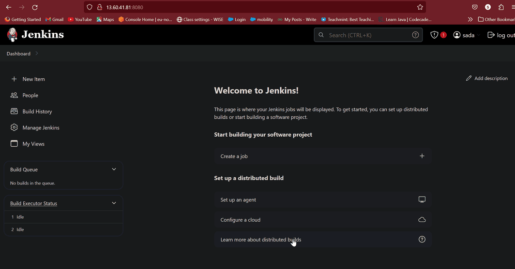The width and height of the screenshot is (515, 269).
Task: Open browser extensions puzzle icon
Action: [501, 7]
